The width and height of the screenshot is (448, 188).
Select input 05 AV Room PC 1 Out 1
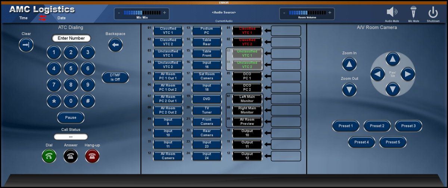168,76
